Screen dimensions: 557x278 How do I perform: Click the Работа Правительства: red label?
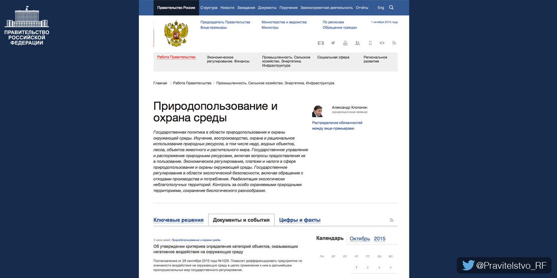coord(176,57)
